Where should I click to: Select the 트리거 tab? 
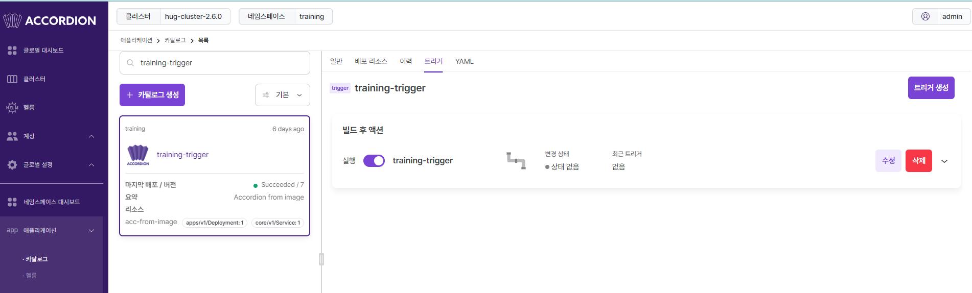point(433,61)
